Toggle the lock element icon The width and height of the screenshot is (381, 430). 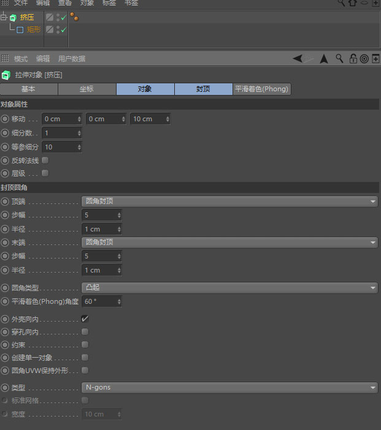tap(353, 58)
